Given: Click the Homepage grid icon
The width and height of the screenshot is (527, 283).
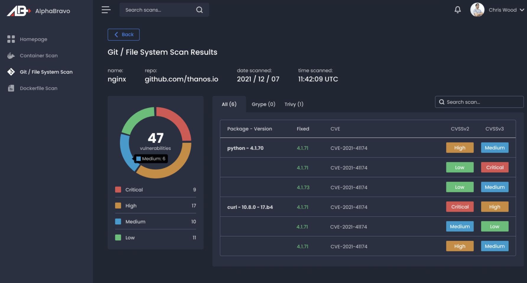Looking at the screenshot, I should click(11, 39).
